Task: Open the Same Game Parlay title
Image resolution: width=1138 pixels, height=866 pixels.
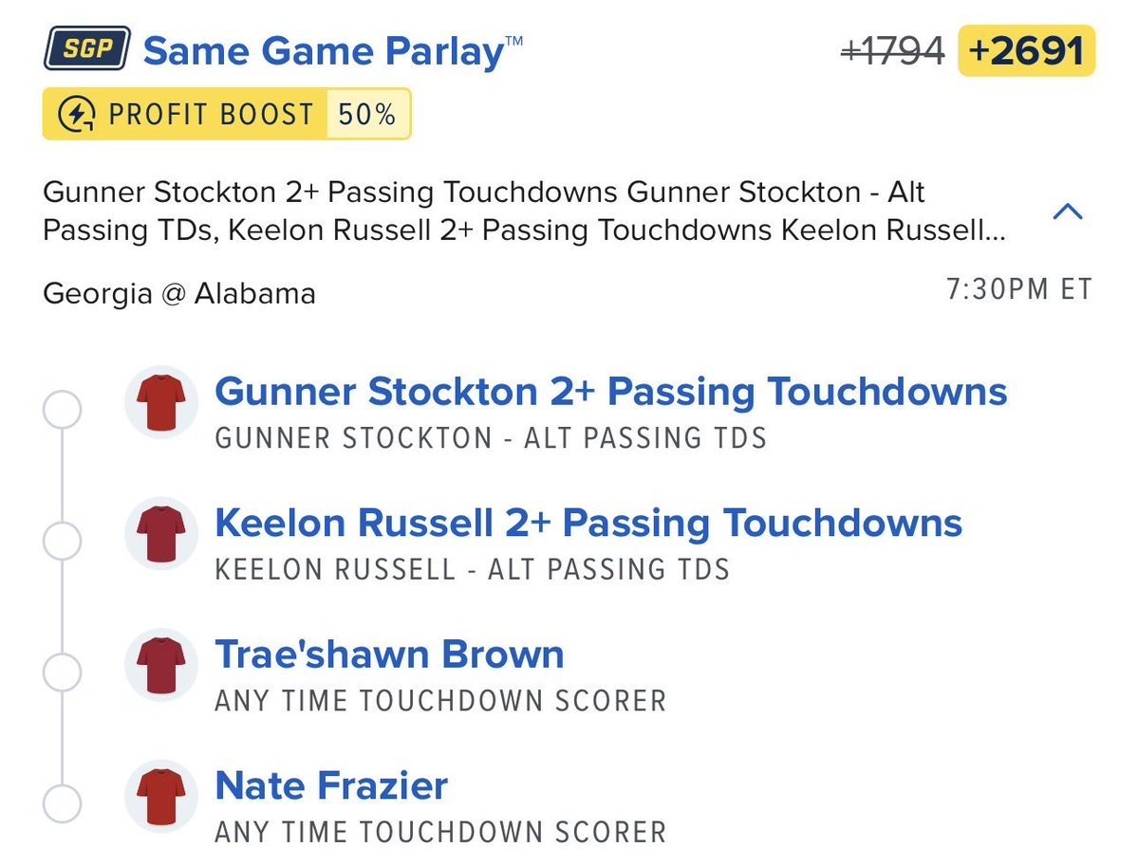Action: coord(332,51)
